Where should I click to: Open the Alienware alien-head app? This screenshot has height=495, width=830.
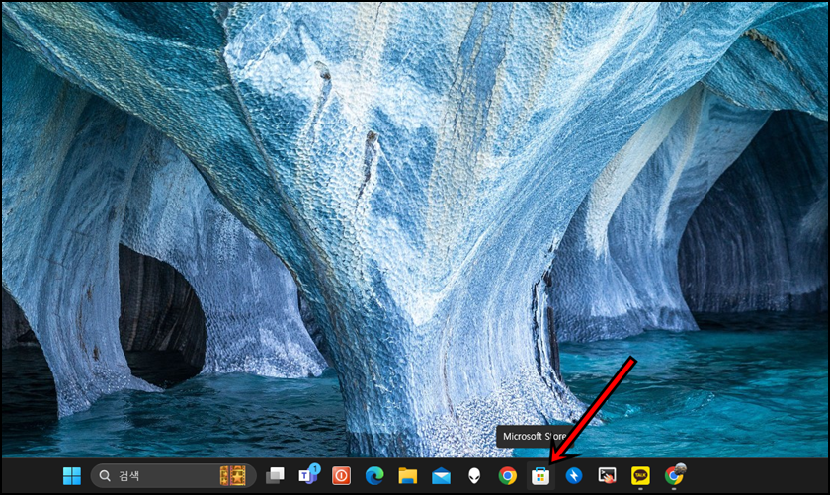click(x=474, y=476)
